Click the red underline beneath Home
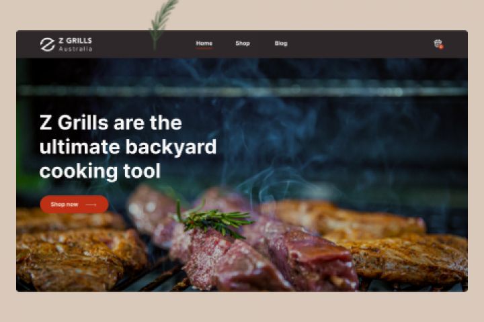484x322 pixels. 204,48
